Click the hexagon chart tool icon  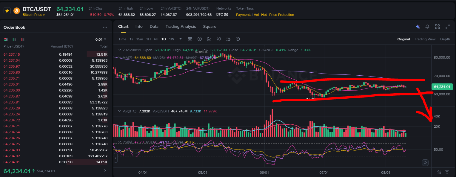pos(238,39)
